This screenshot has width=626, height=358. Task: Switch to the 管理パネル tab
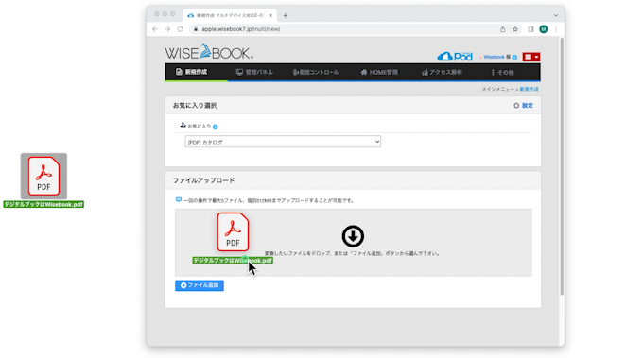tap(254, 72)
